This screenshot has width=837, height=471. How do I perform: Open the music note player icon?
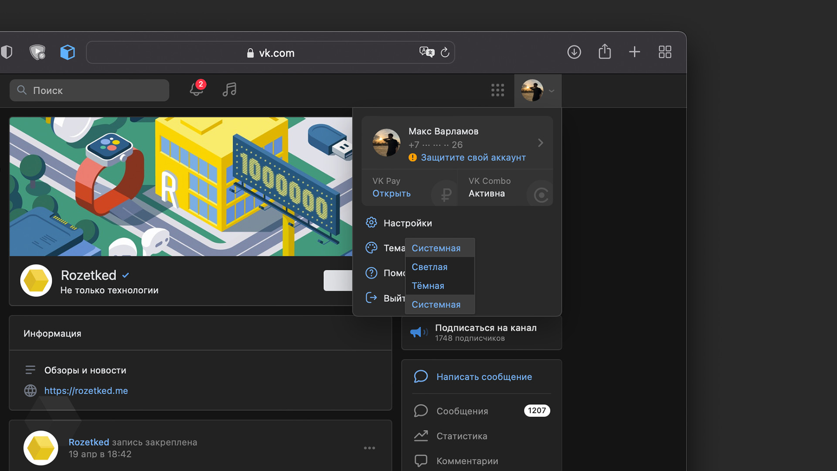(229, 89)
